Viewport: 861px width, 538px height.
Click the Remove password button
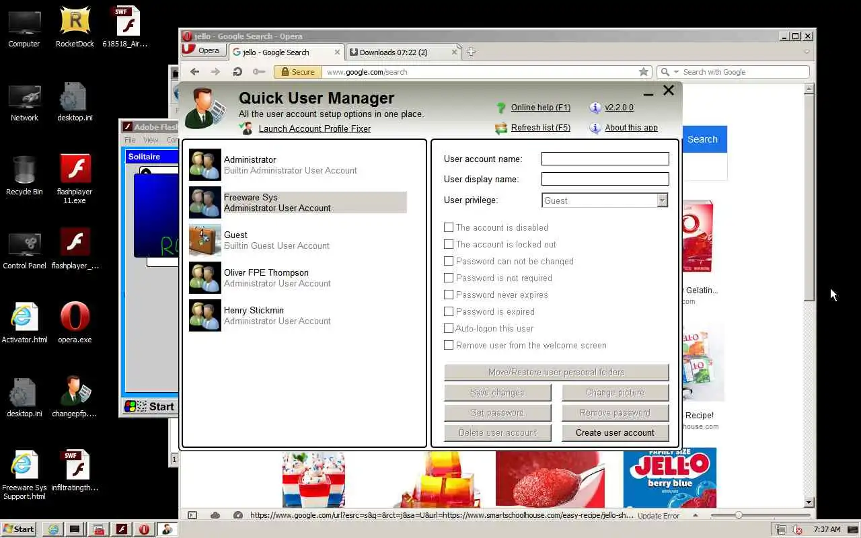point(615,413)
